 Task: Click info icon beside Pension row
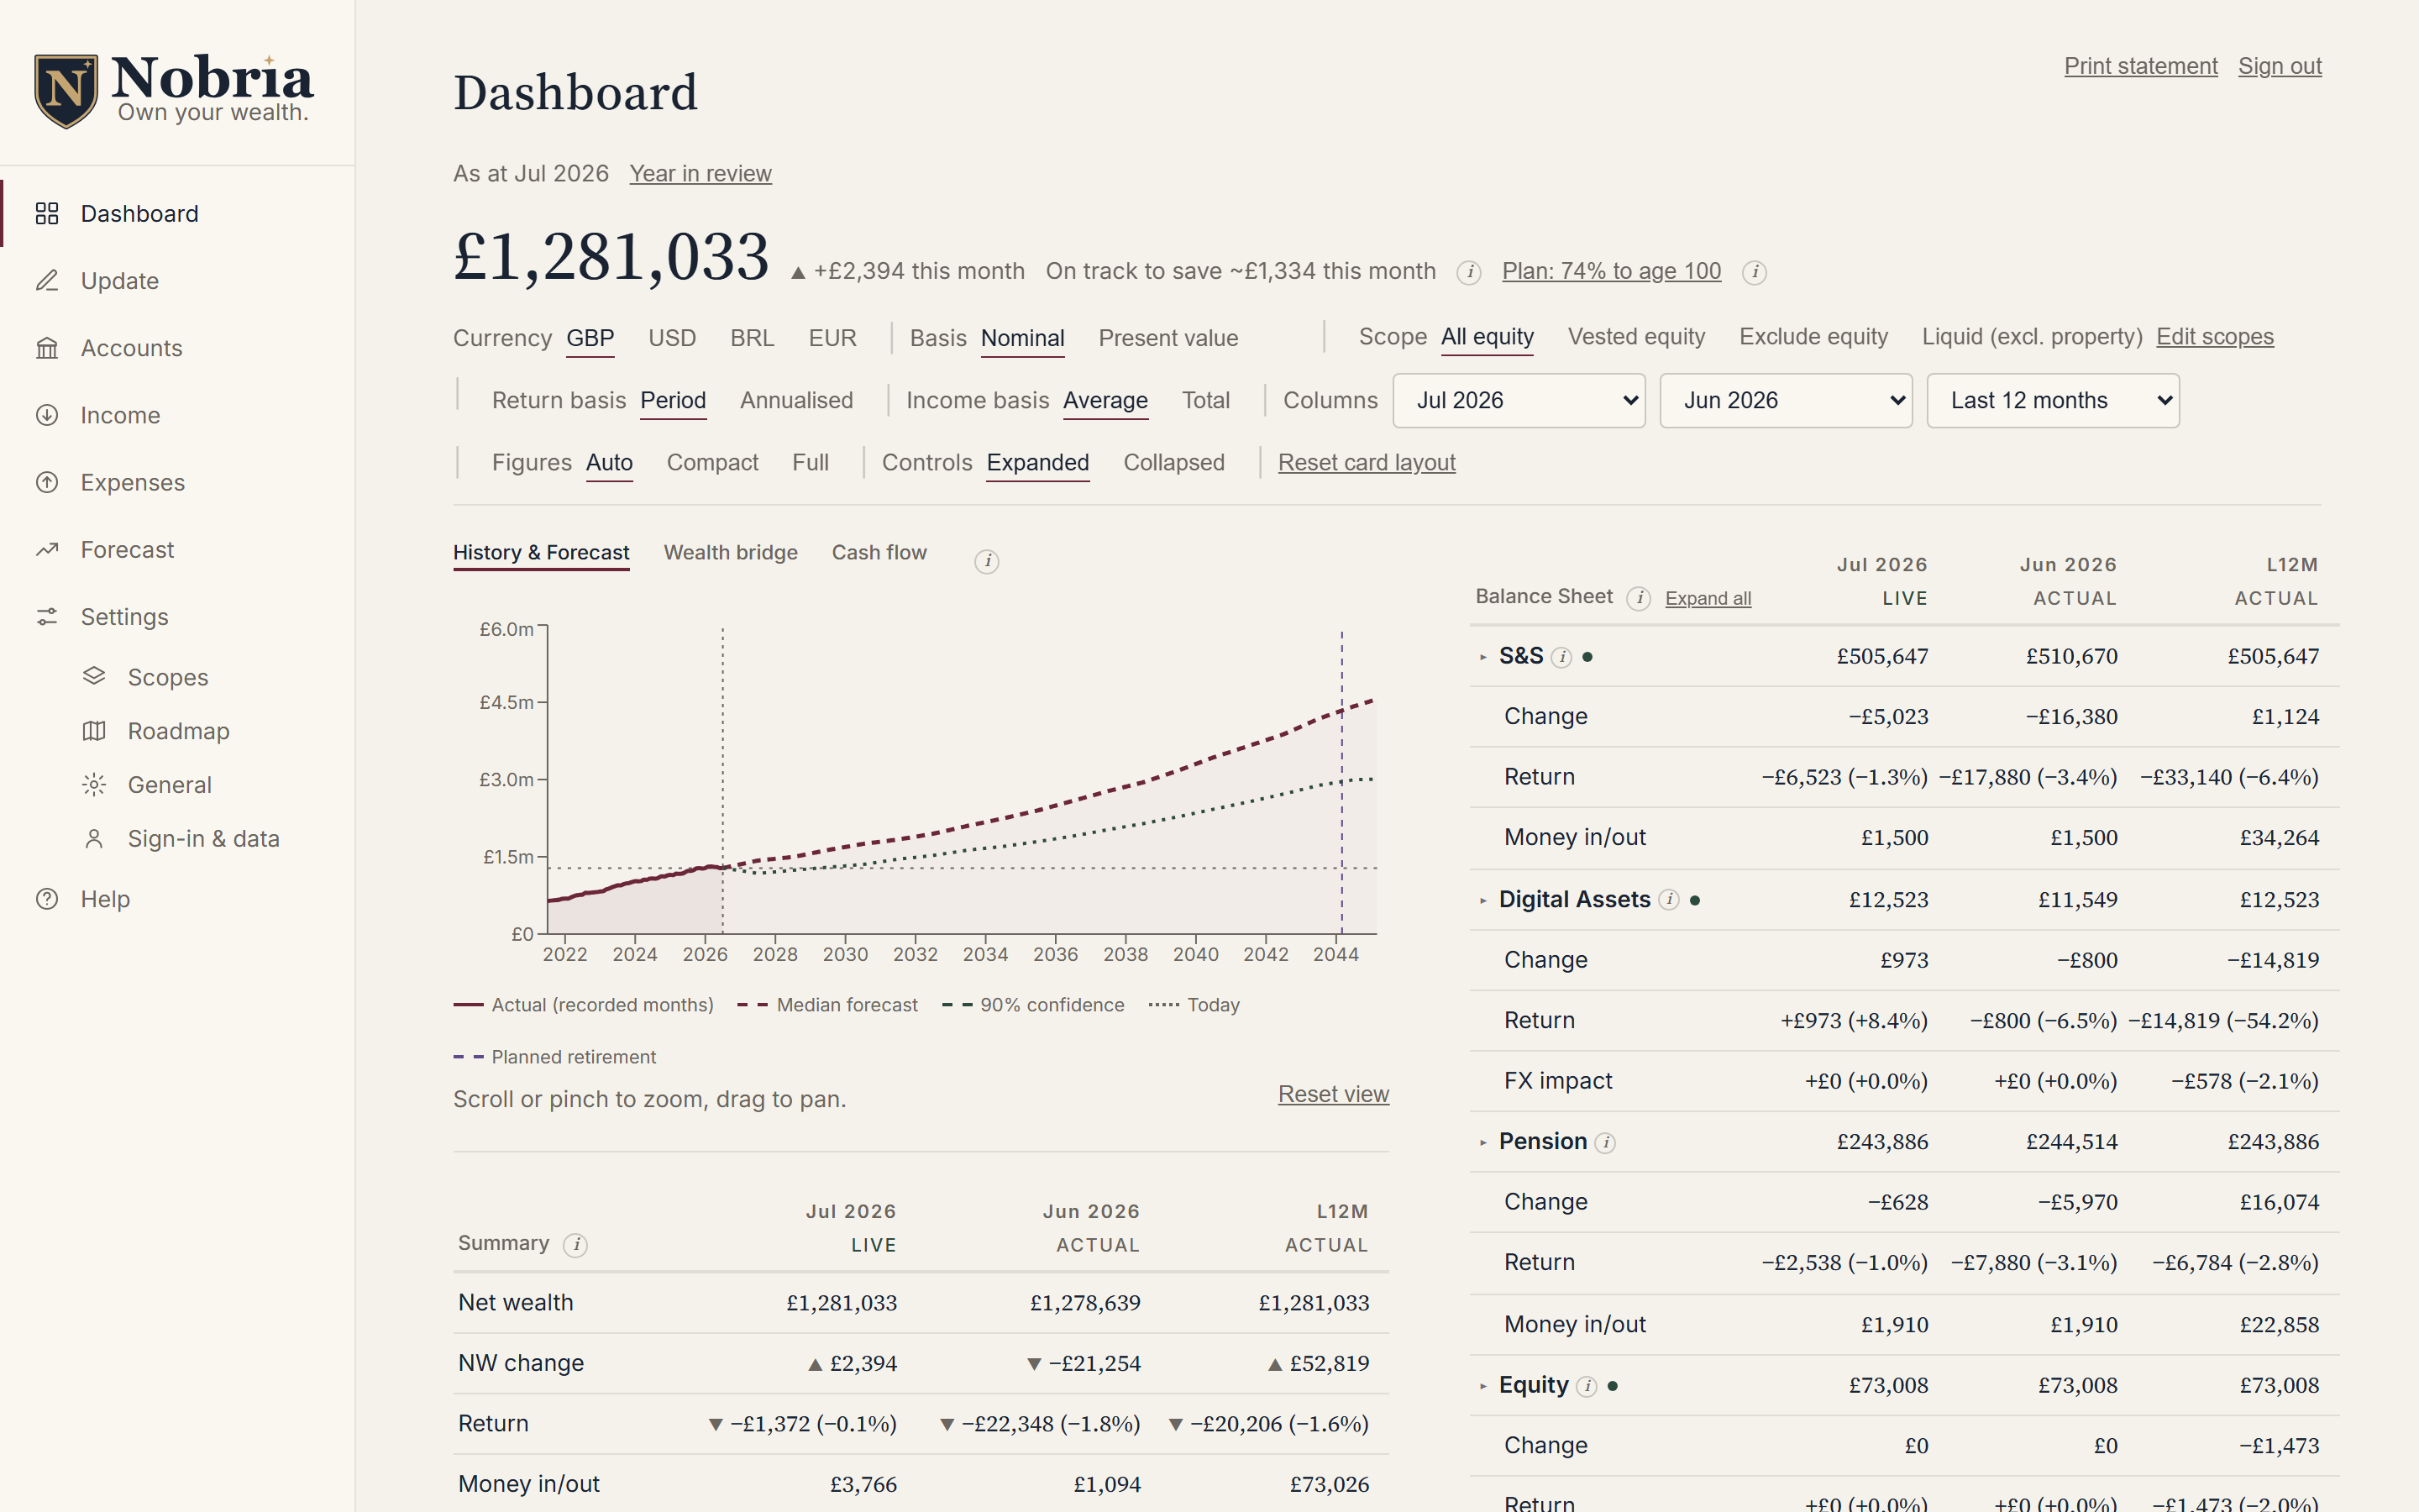coord(1605,1143)
